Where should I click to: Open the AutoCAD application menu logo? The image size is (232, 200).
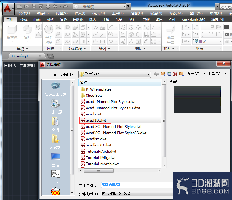coord(8,9)
